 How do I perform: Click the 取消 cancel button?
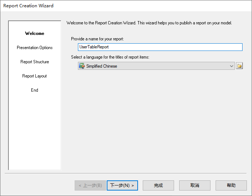click(x=195, y=185)
